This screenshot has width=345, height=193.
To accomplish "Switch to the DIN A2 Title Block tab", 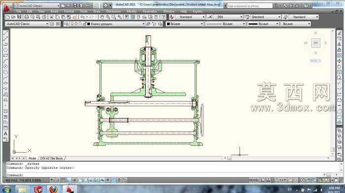I will point(51,158).
